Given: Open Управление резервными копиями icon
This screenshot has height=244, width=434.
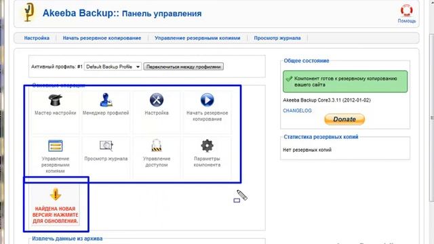Looking at the screenshot, I should click(x=56, y=146).
